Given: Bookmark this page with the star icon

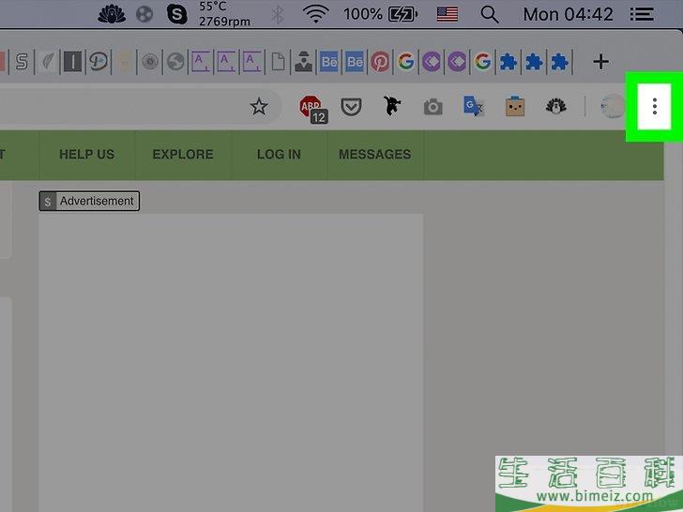Looking at the screenshot, I should tap(259, 107).
